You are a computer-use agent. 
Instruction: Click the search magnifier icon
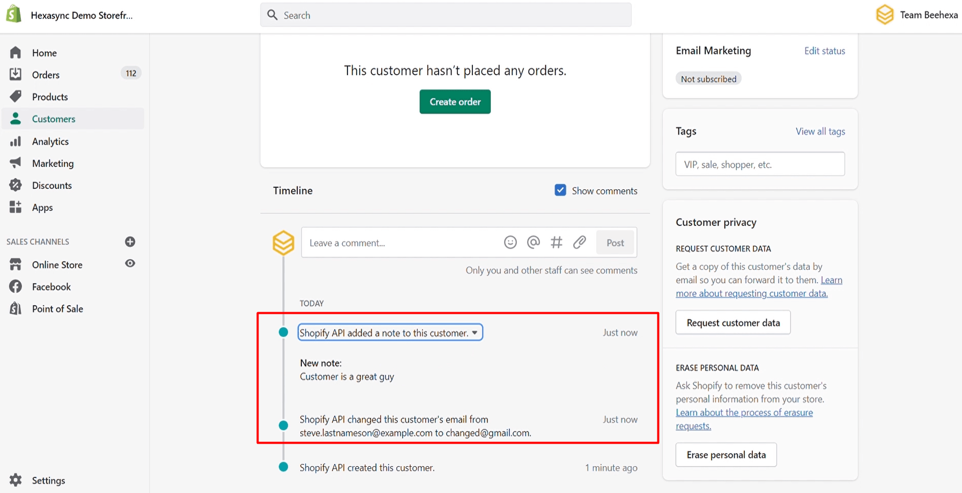pyautogui.click(x=272, y=15)
